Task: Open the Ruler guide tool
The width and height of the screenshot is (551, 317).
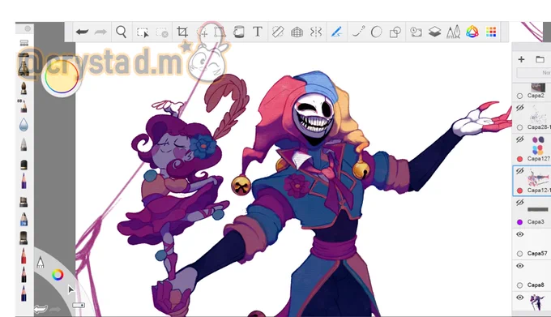Action: [278, 32]
